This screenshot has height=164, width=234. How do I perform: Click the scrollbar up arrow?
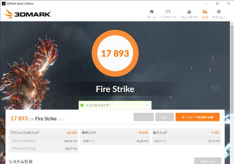click(x=232, y=23)
